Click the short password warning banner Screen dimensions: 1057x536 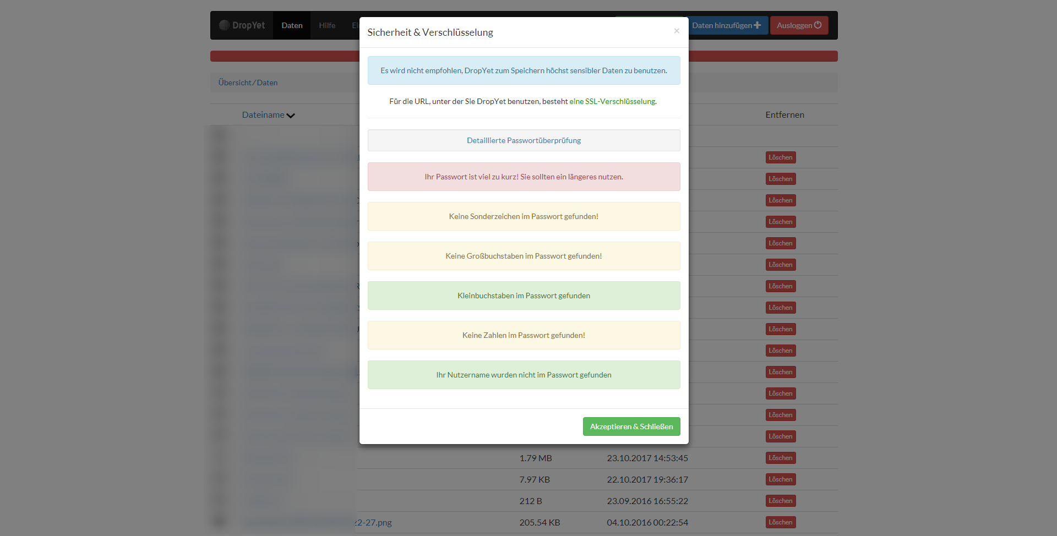point(524,177)
